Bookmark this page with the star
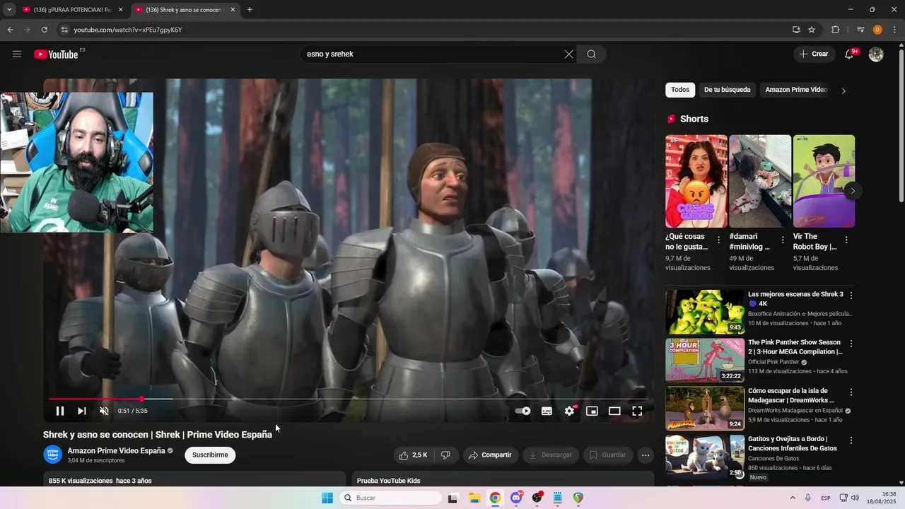Screen dimensions: 905x509 point(812,30)
